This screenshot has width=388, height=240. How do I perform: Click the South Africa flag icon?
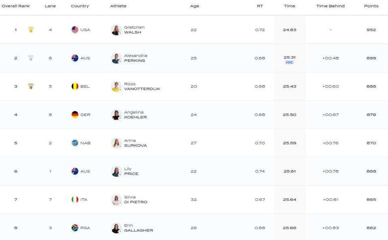[75, 228]
